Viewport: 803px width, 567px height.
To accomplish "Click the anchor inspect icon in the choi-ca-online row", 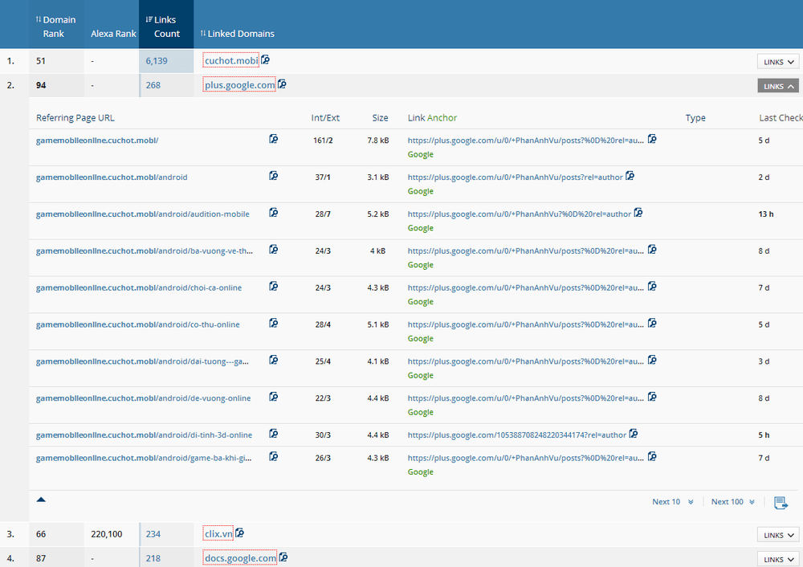I will (652, 287).
